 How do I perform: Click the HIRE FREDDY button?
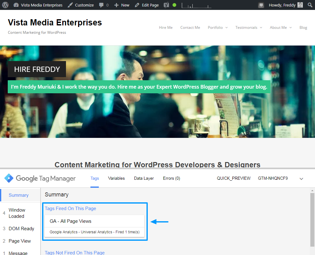click(x=37, y=69)
